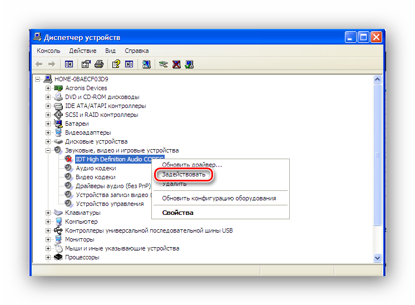Select the Видео кодеки item

point(96,177)
